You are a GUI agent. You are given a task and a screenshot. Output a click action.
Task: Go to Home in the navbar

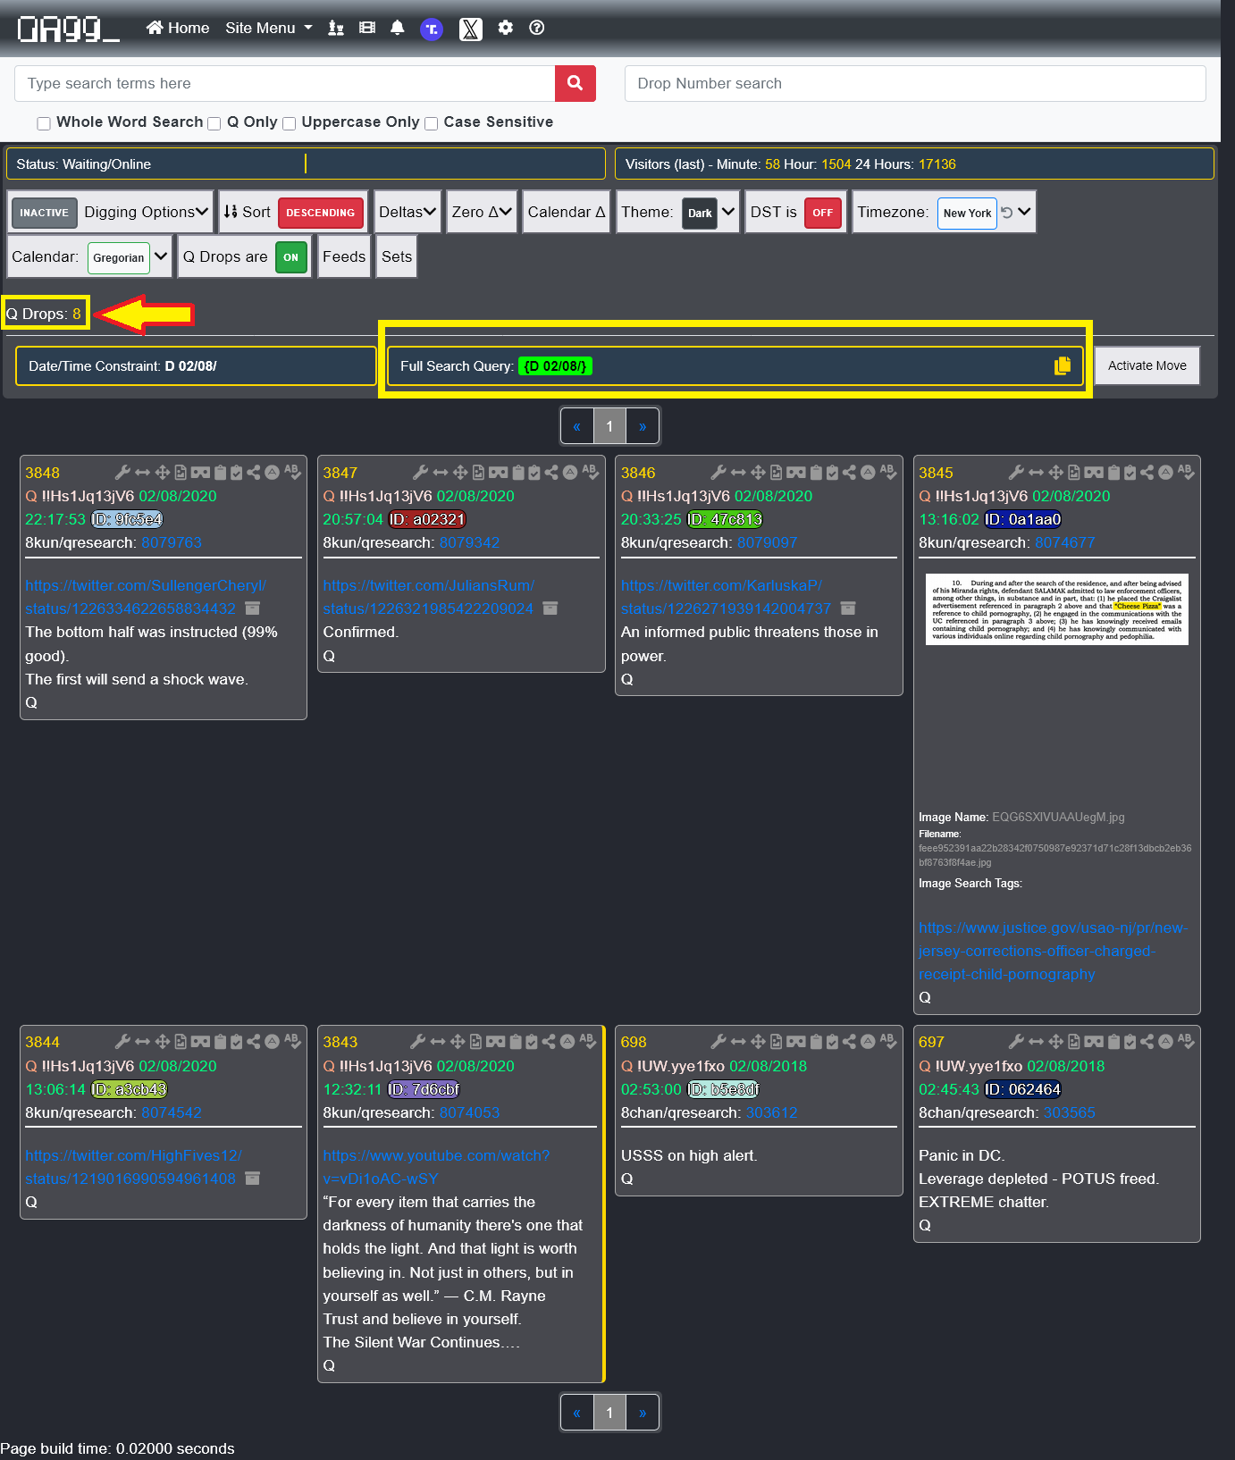(x=178, y=28)
